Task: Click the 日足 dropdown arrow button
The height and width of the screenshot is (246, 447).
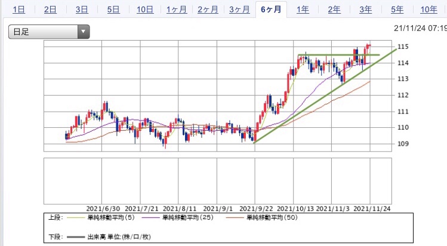Action: [x=84, y=32]
